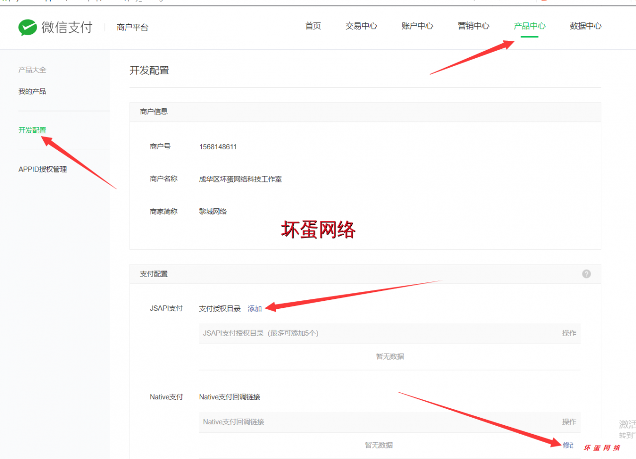Screen dimensions: 636x459
Task: Click the 商户平台 label beside the logo
Action: coord(132,27)
